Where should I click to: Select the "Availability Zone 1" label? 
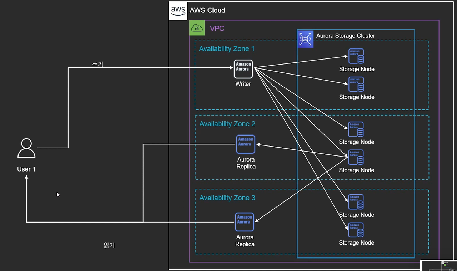click(227, 49)
